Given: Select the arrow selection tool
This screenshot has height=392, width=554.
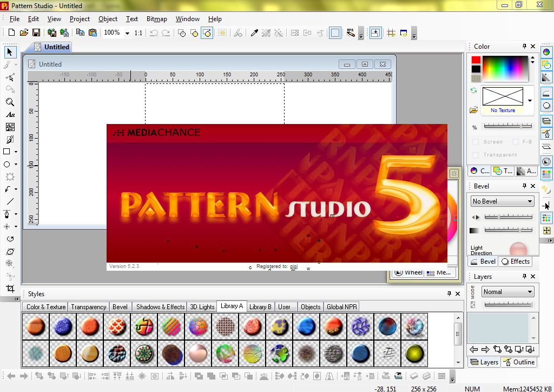Looking at the screenshot, I should [10, 53].
